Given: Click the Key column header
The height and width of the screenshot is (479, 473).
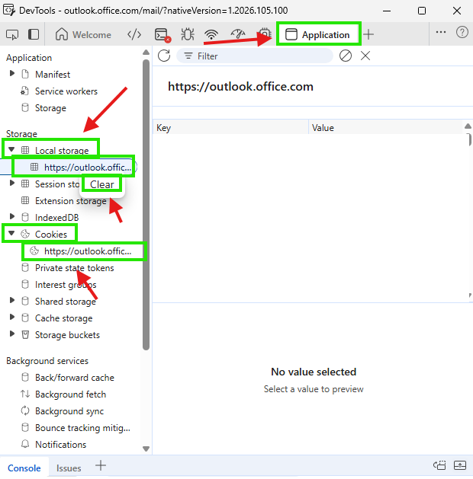Looking at the screenshot, I should (x=230, y=128).
